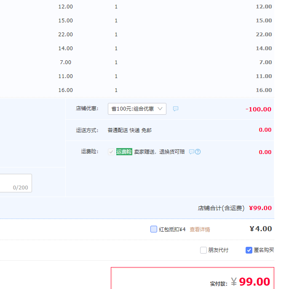Click the 运送方式 label
The height and width of the screenshot is (289, 289).
click(x=87, y=130)
